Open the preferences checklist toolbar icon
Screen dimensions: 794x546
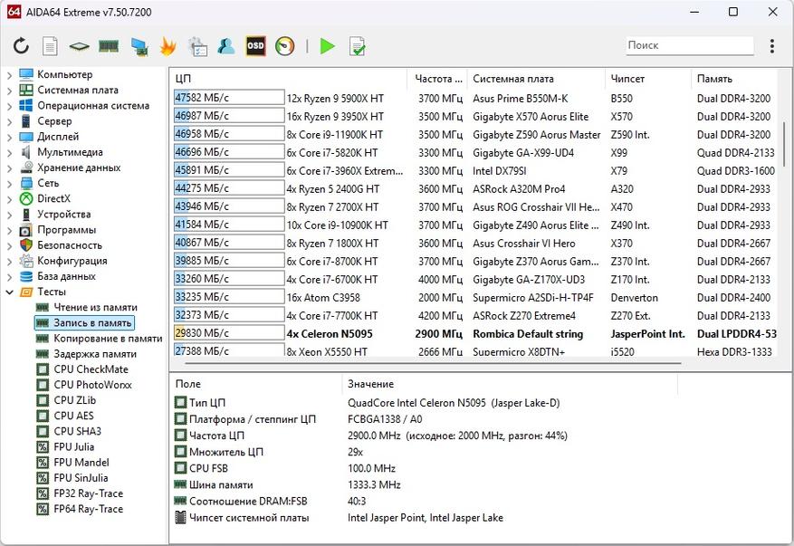pyautogui.click(x=197, y=46)
